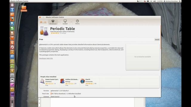Close the Ubuntu Software Centre window
Screen dimensions: 191x107
[x=40, y=17]
